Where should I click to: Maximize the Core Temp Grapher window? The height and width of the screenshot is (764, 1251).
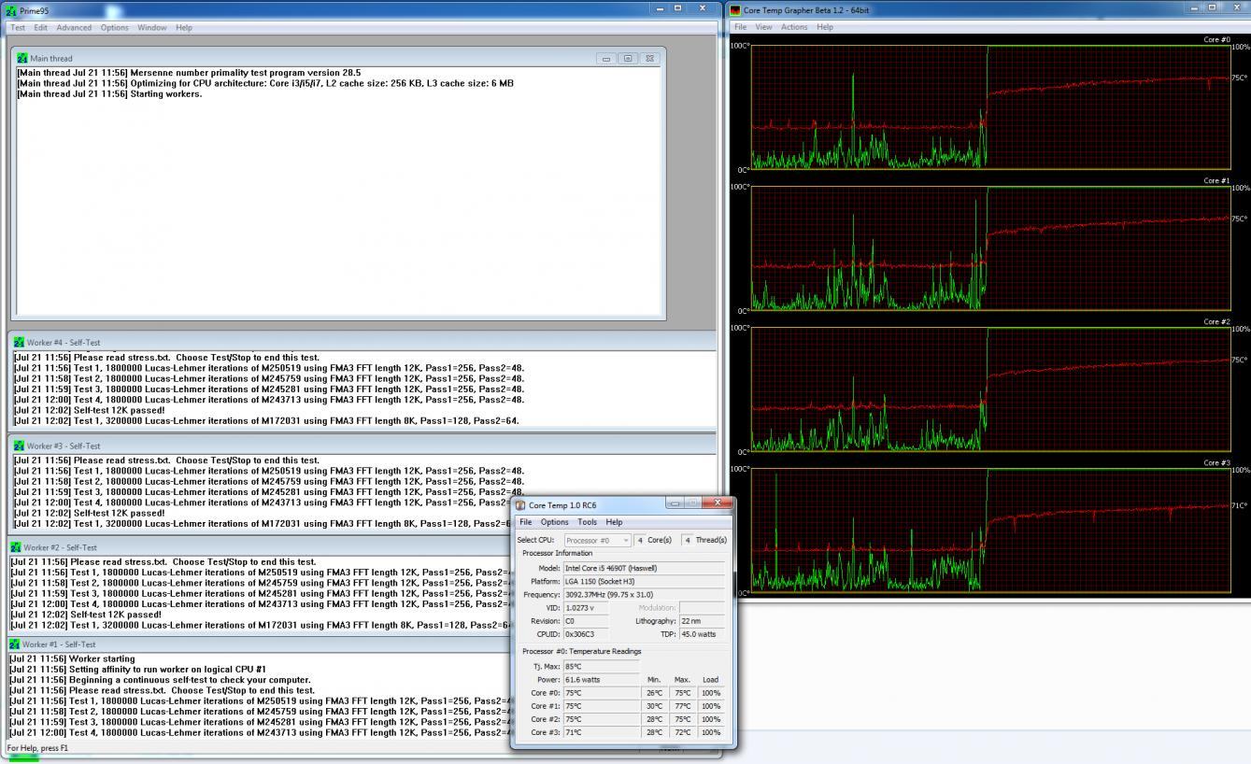click(x=1212, y=7)
